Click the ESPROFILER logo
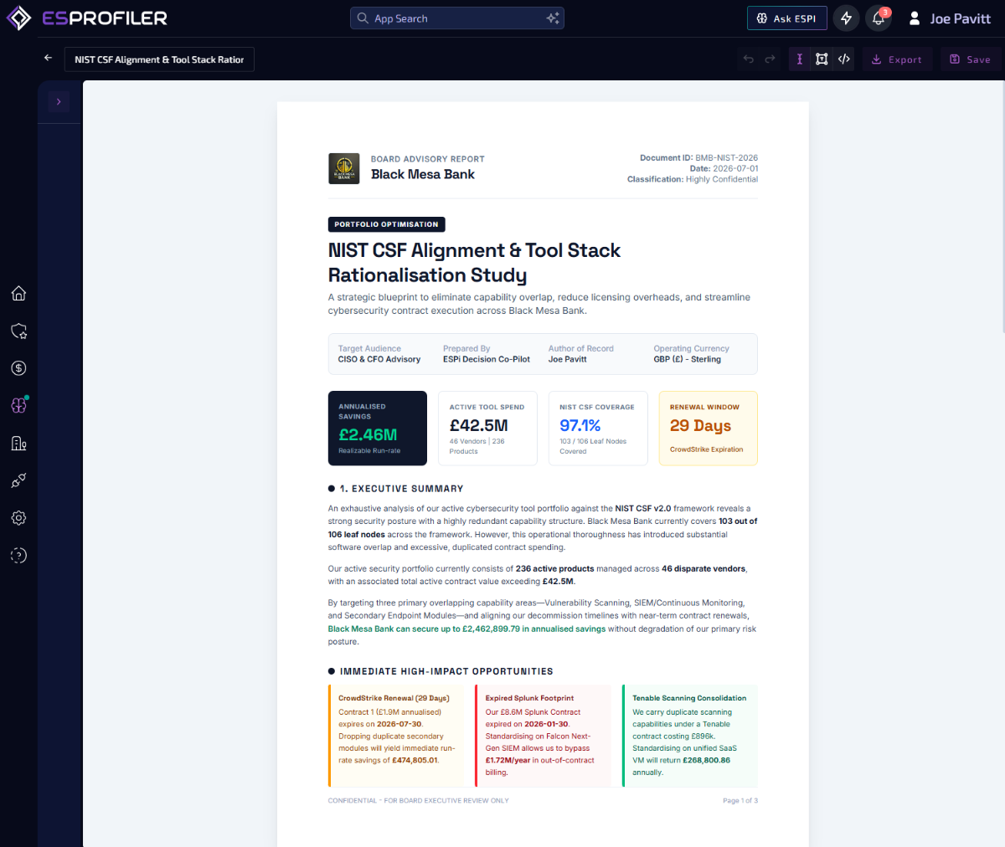This screenshot has width=1005, height=847. [x=87, y=18]
